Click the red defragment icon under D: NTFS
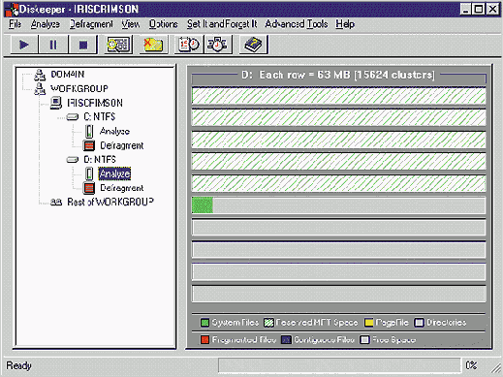 click(x=89, y=188)
